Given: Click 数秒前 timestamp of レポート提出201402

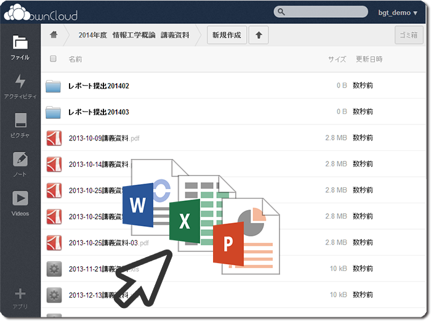Looking at the screenshot, I should [x=363, y=86].
